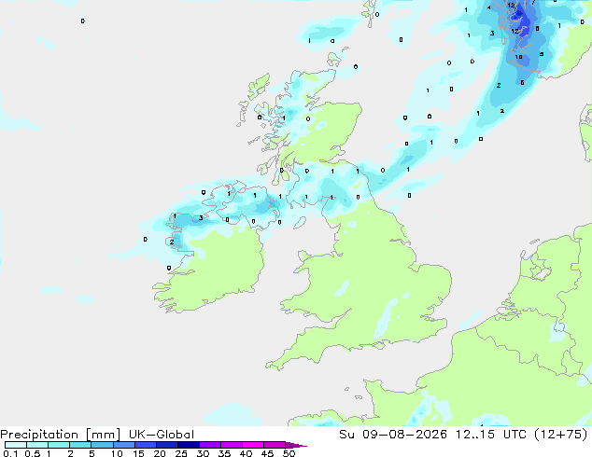Click the legend swatch between 10 and 15

click(x=124, y=445)
